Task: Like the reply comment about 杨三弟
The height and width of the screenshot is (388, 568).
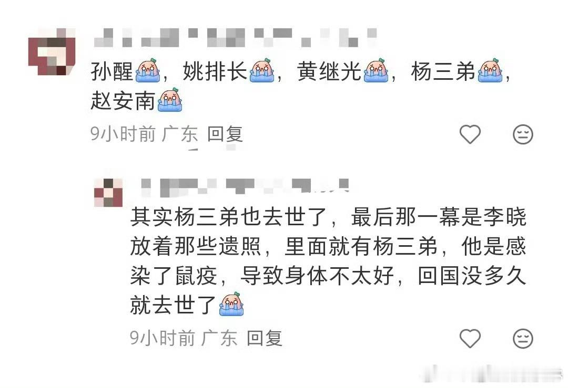Action: click(470, 339)
